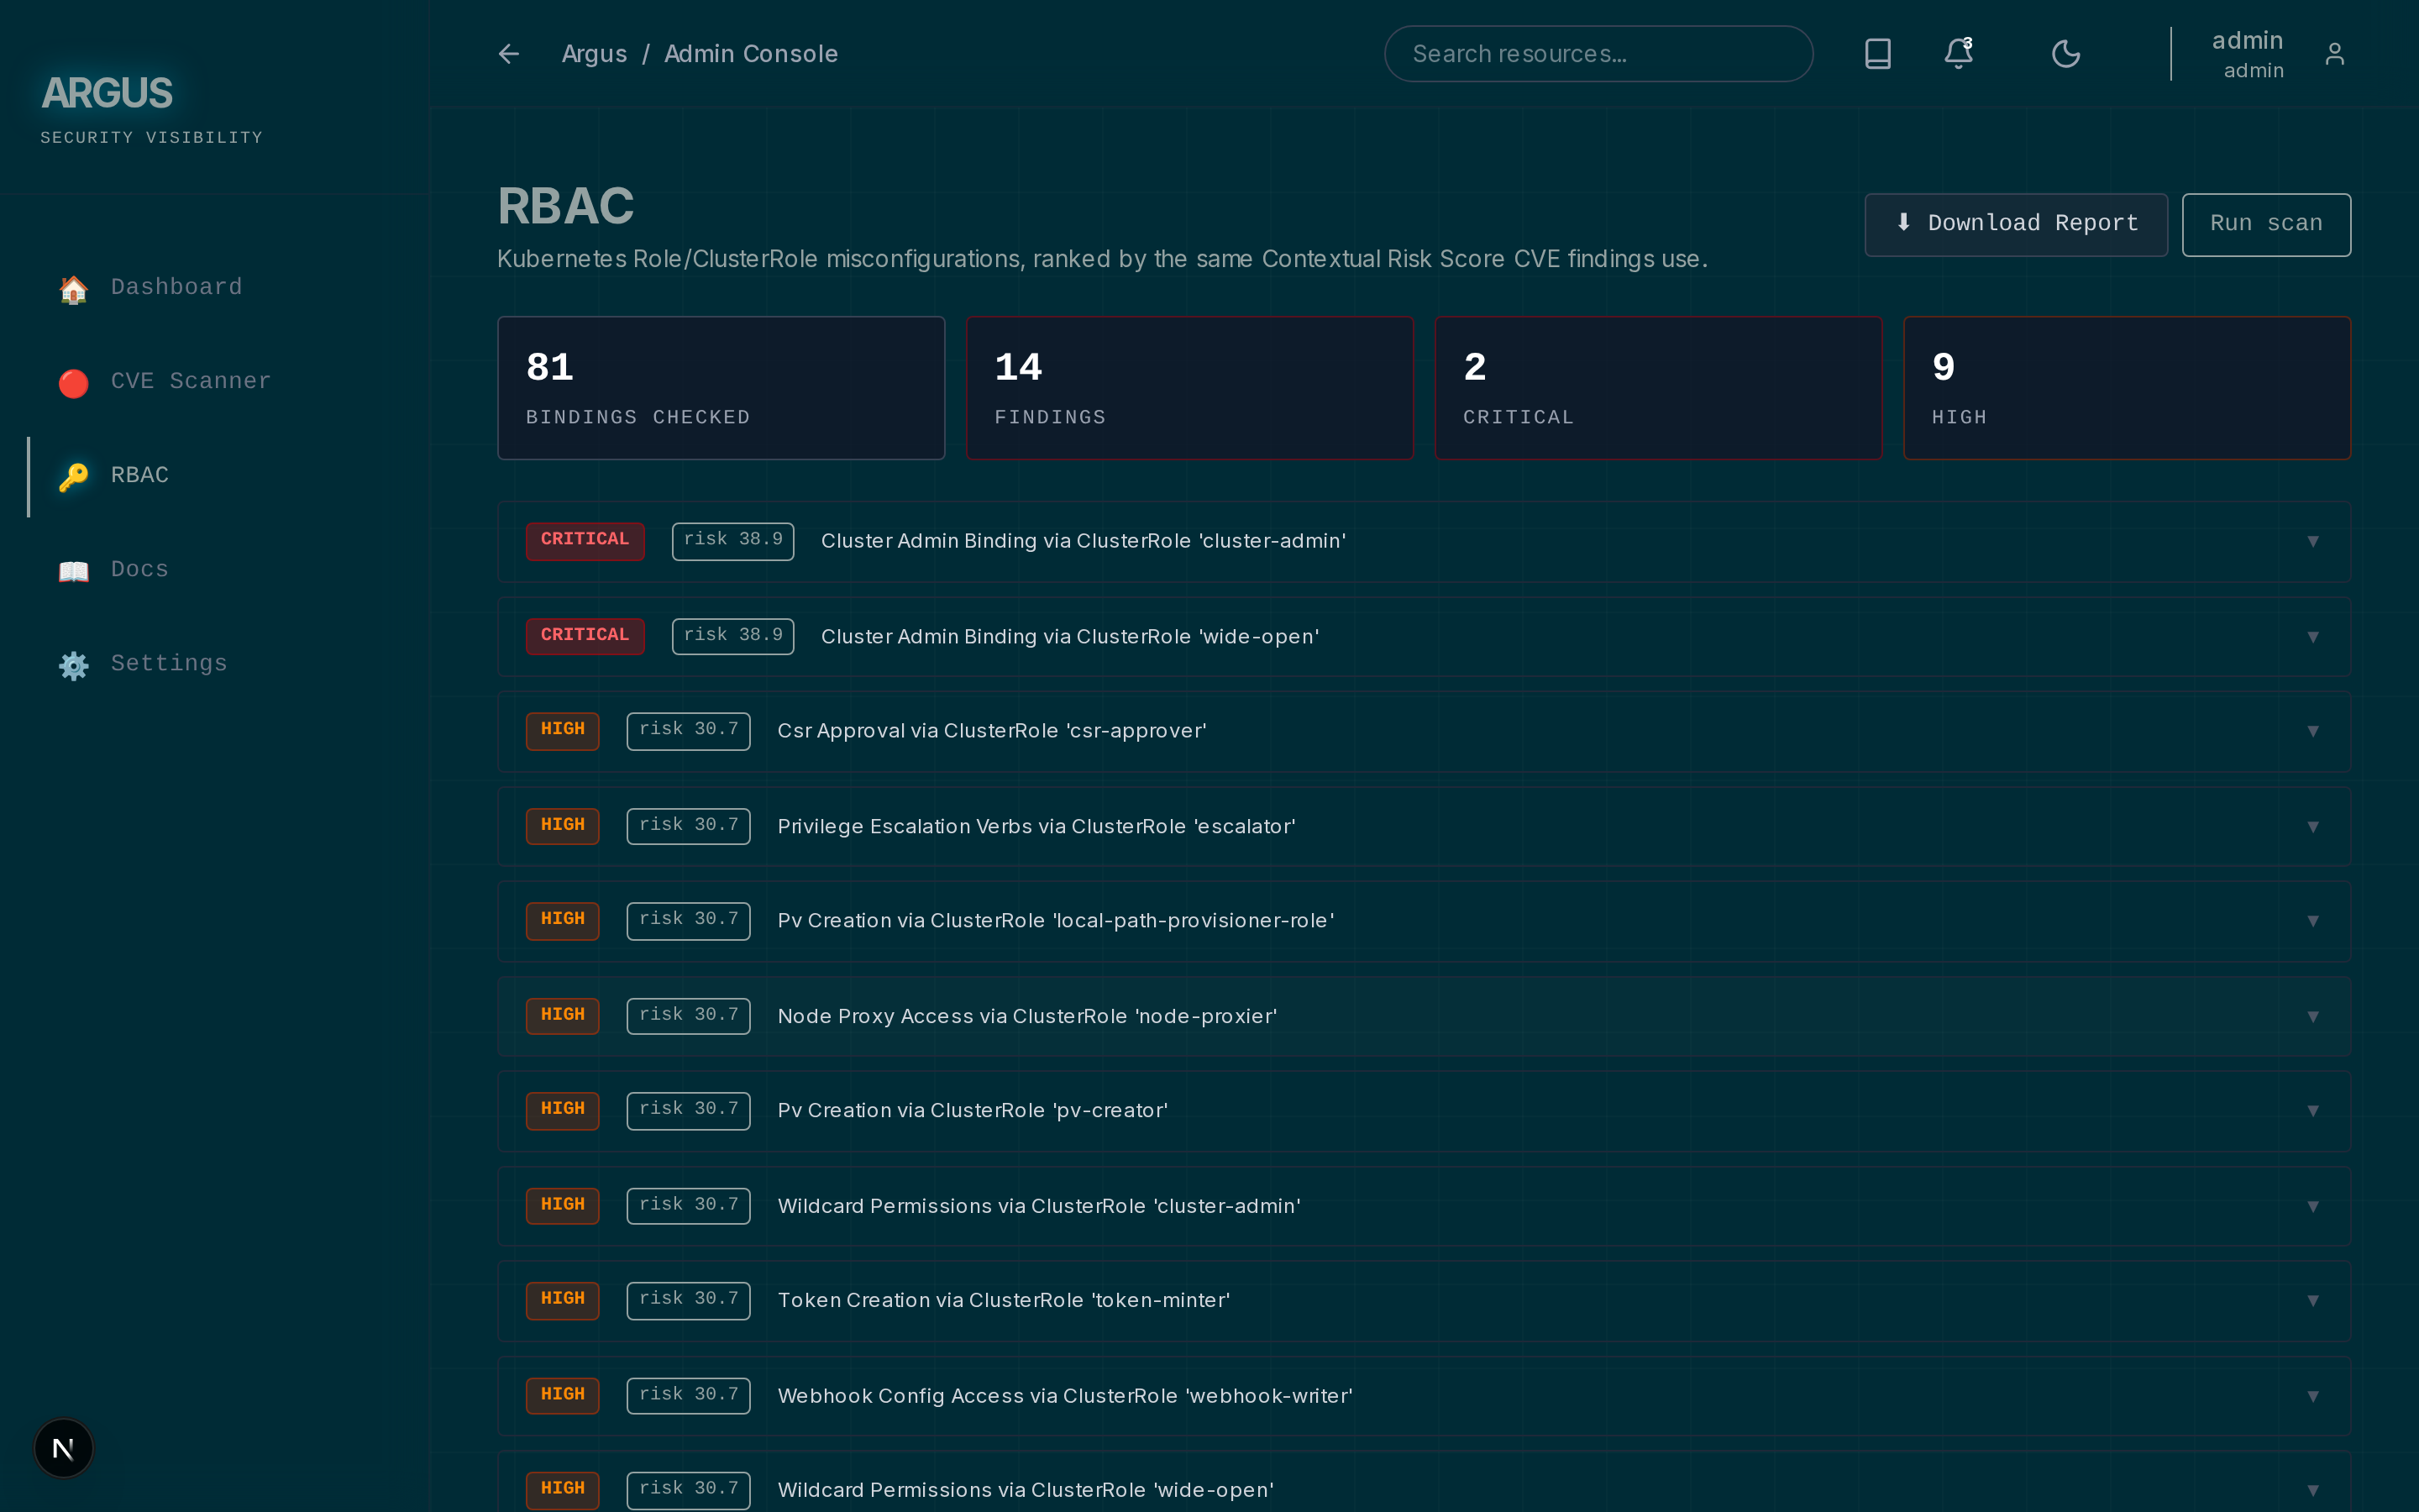This screenshot has height=1512, width=2419.
Task: Click the Admin Console breadcrumb
Action: point(751,54)
